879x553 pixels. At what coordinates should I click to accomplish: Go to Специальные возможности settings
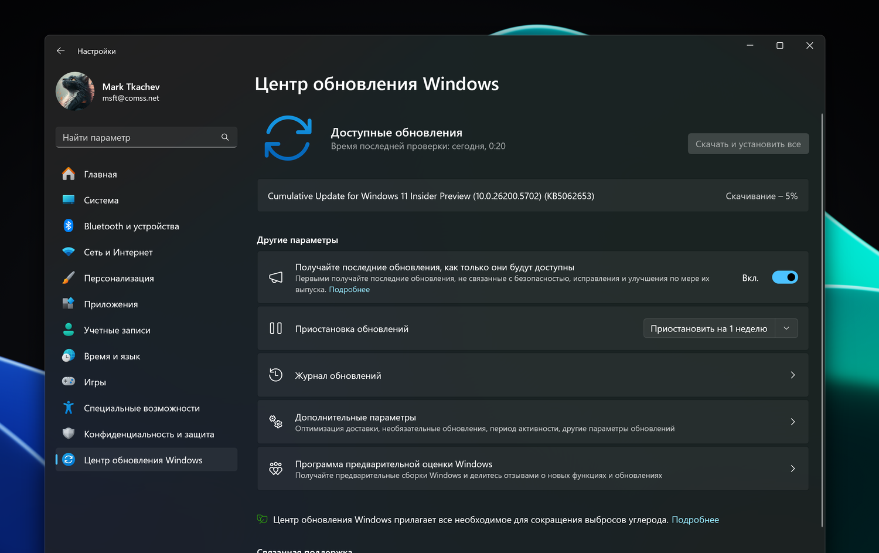(x=146, y=408)
